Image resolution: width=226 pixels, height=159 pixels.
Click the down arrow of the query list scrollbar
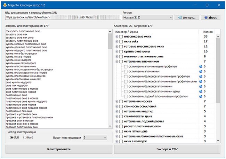tap(110, 126)
